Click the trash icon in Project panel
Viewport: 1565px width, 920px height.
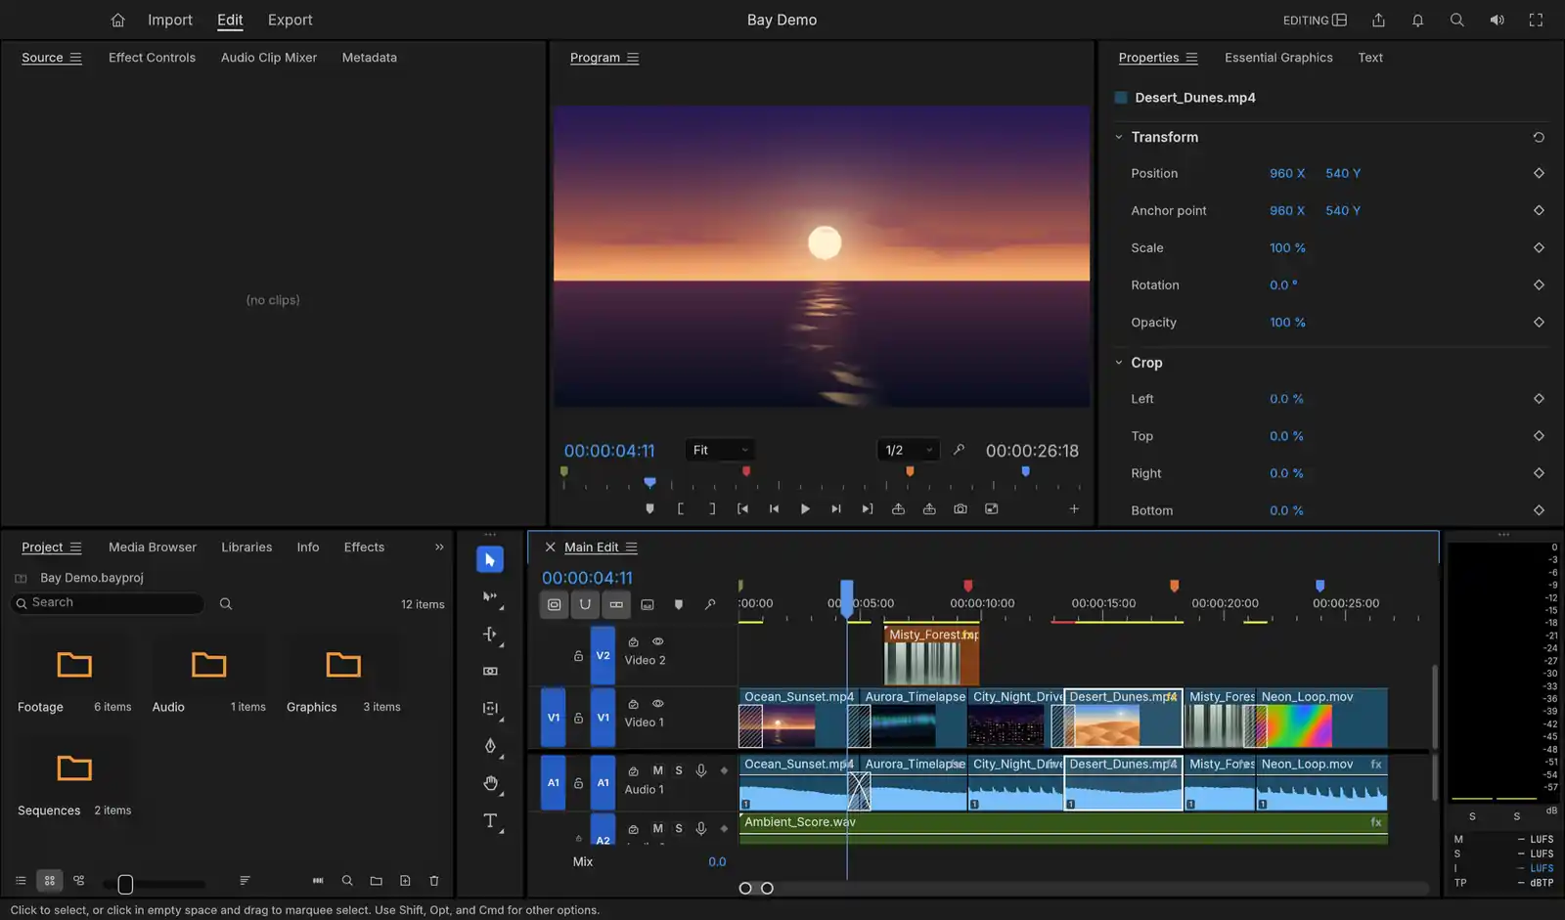click(x=434, y=881)
